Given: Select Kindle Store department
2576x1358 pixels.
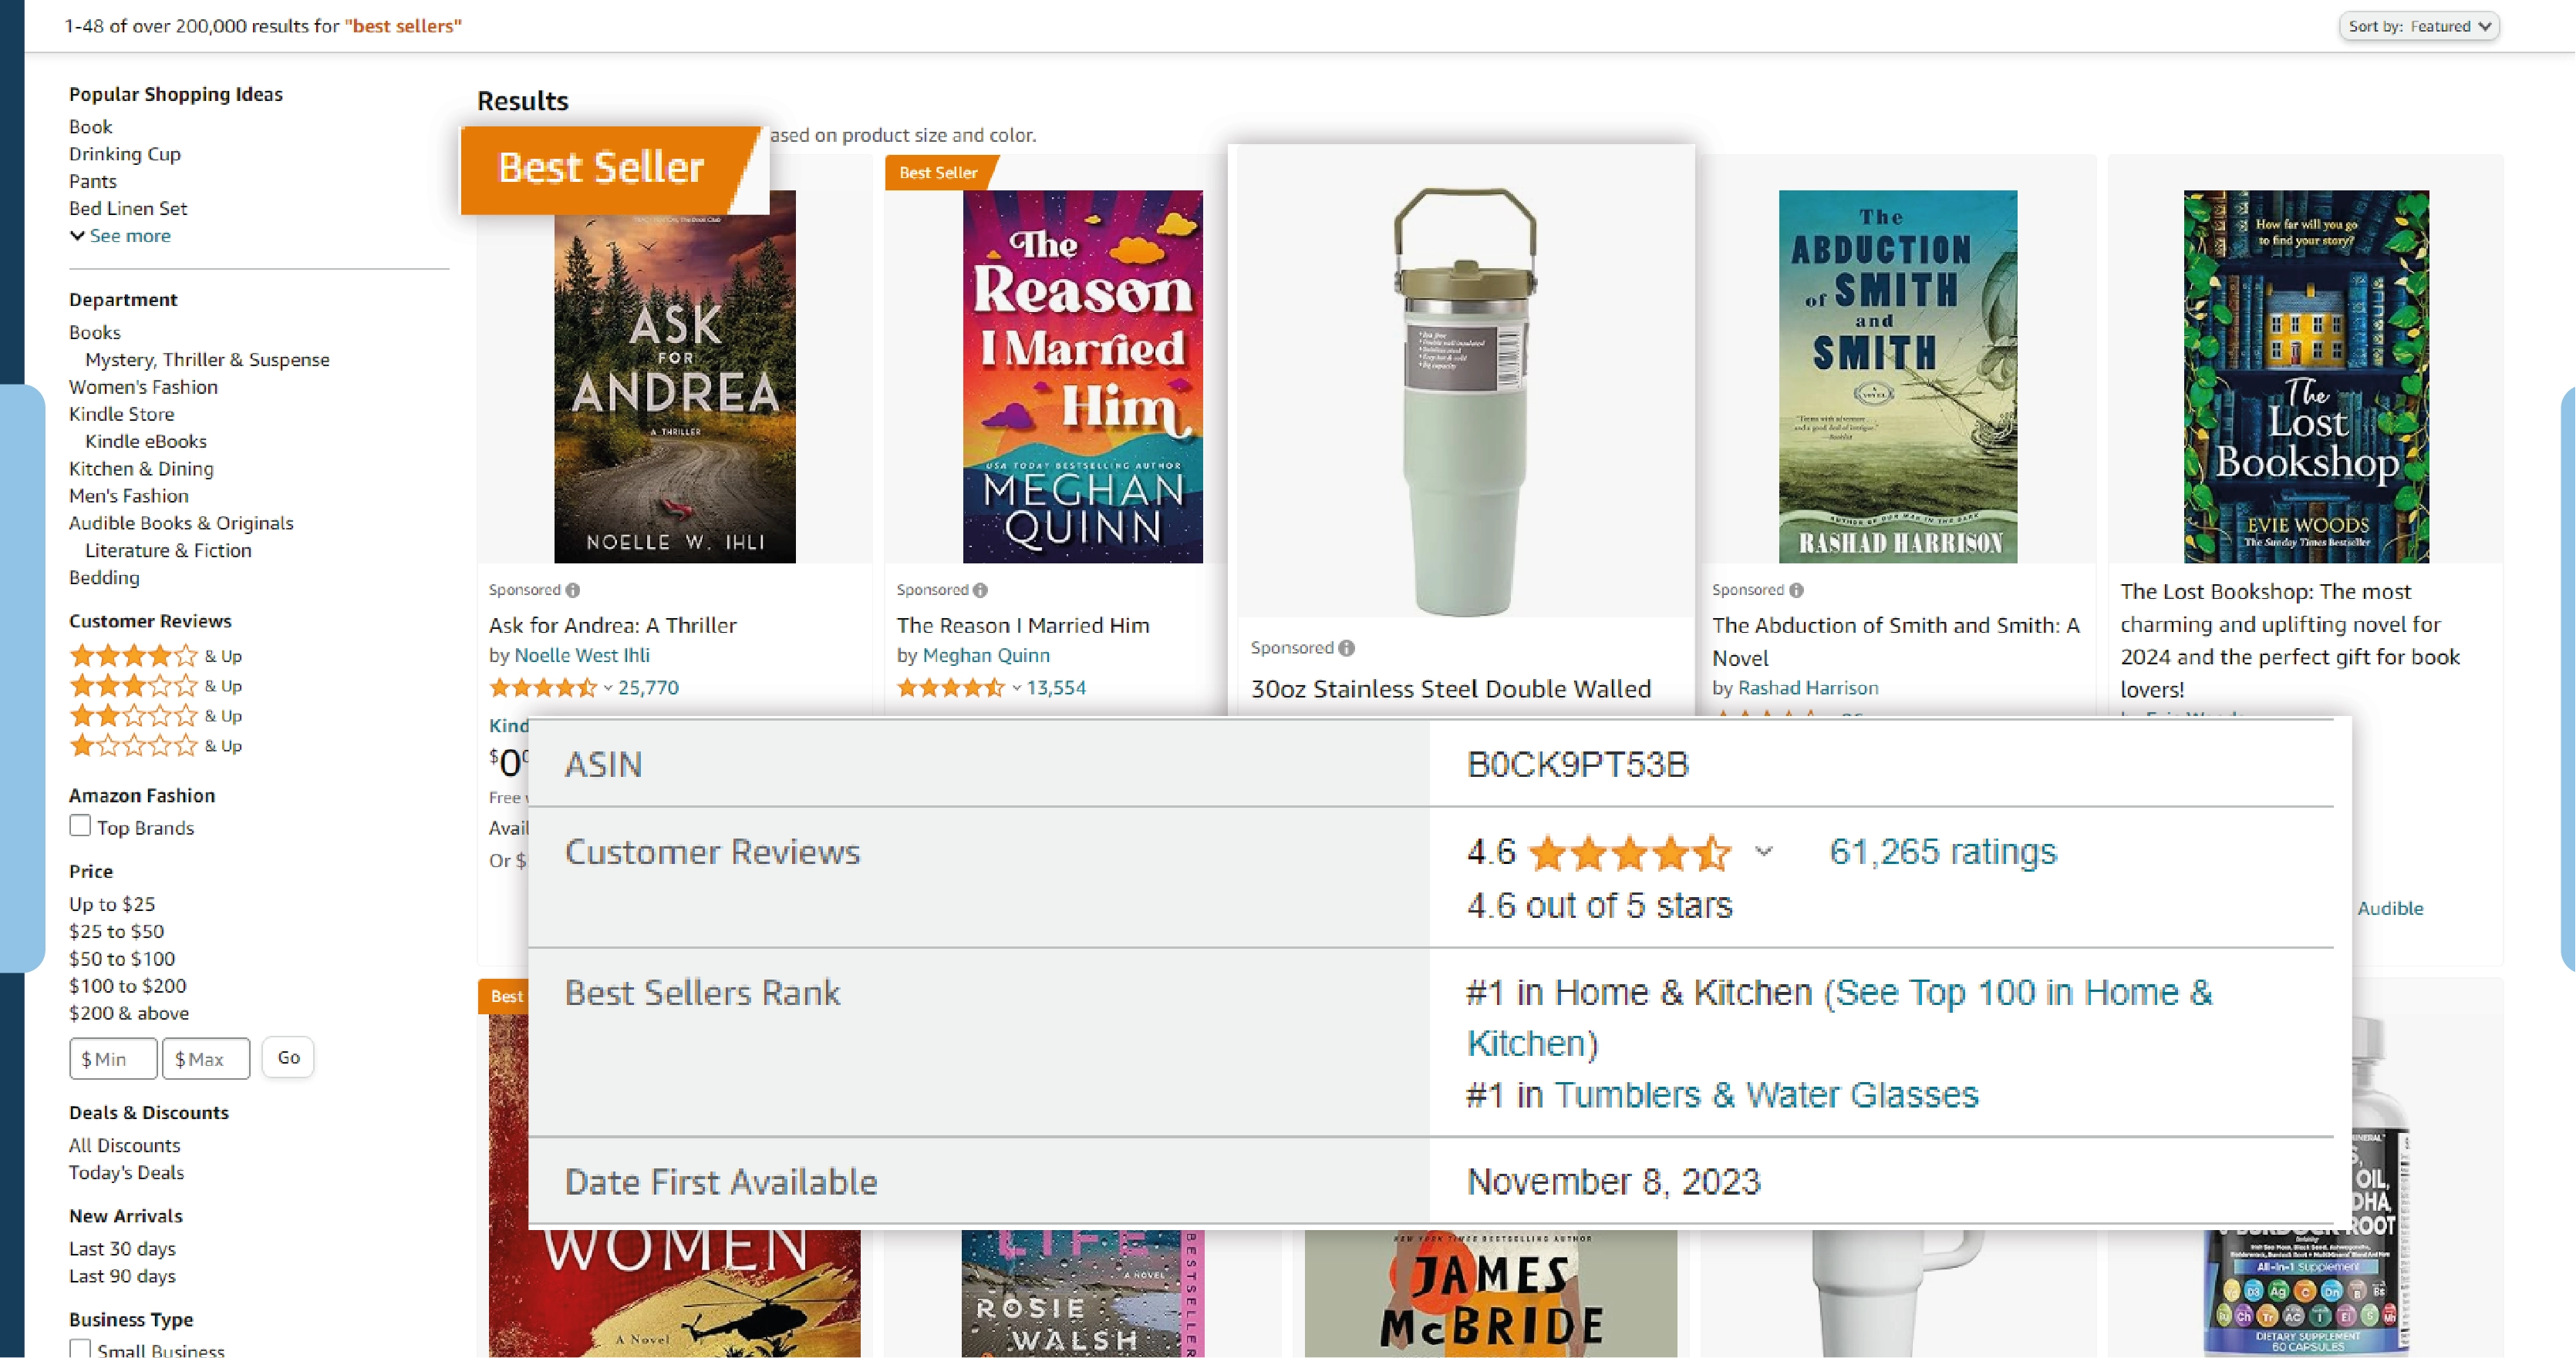Looking at the screenshot, I should 121,414.
